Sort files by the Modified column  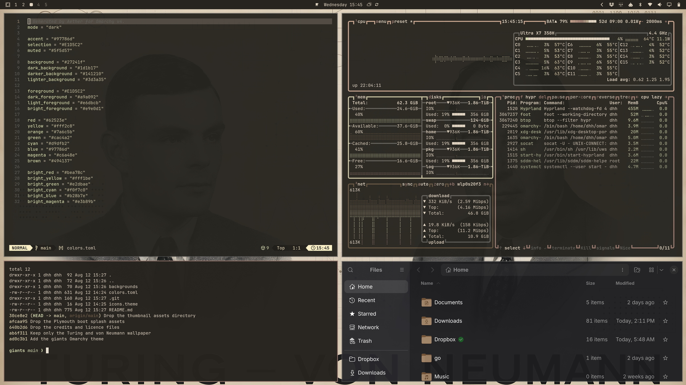click(x=625, y=283)
